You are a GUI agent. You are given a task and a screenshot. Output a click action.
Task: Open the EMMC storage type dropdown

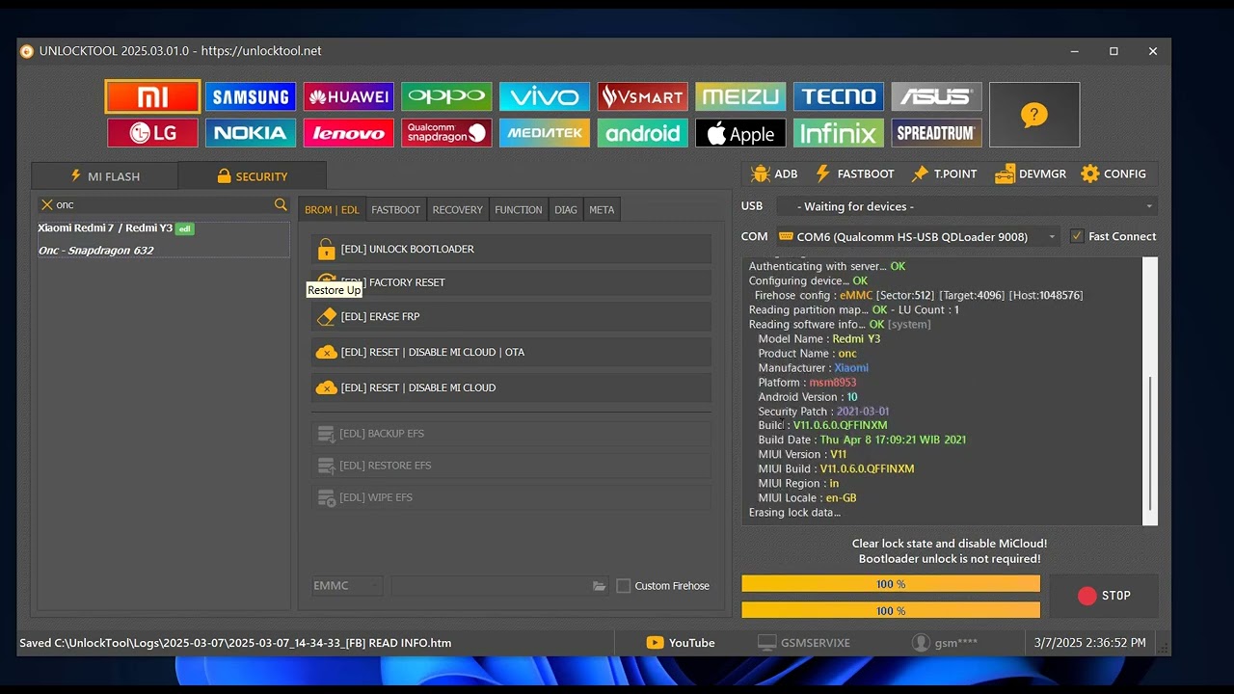point(347,586)
